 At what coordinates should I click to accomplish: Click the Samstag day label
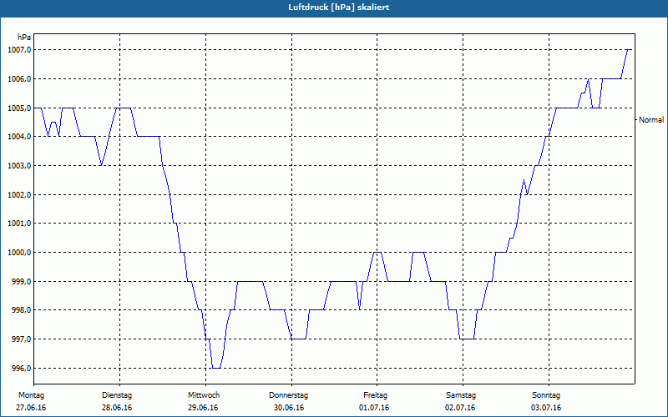click(x=461, y=395)
